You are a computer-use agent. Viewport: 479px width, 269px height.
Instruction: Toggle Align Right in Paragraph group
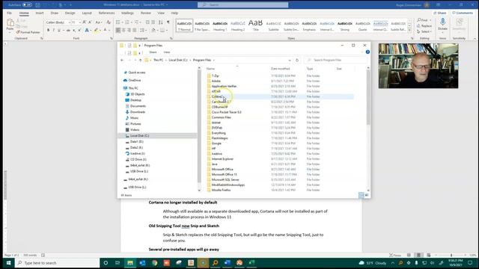pyautogui.click(x=129, y=30)
